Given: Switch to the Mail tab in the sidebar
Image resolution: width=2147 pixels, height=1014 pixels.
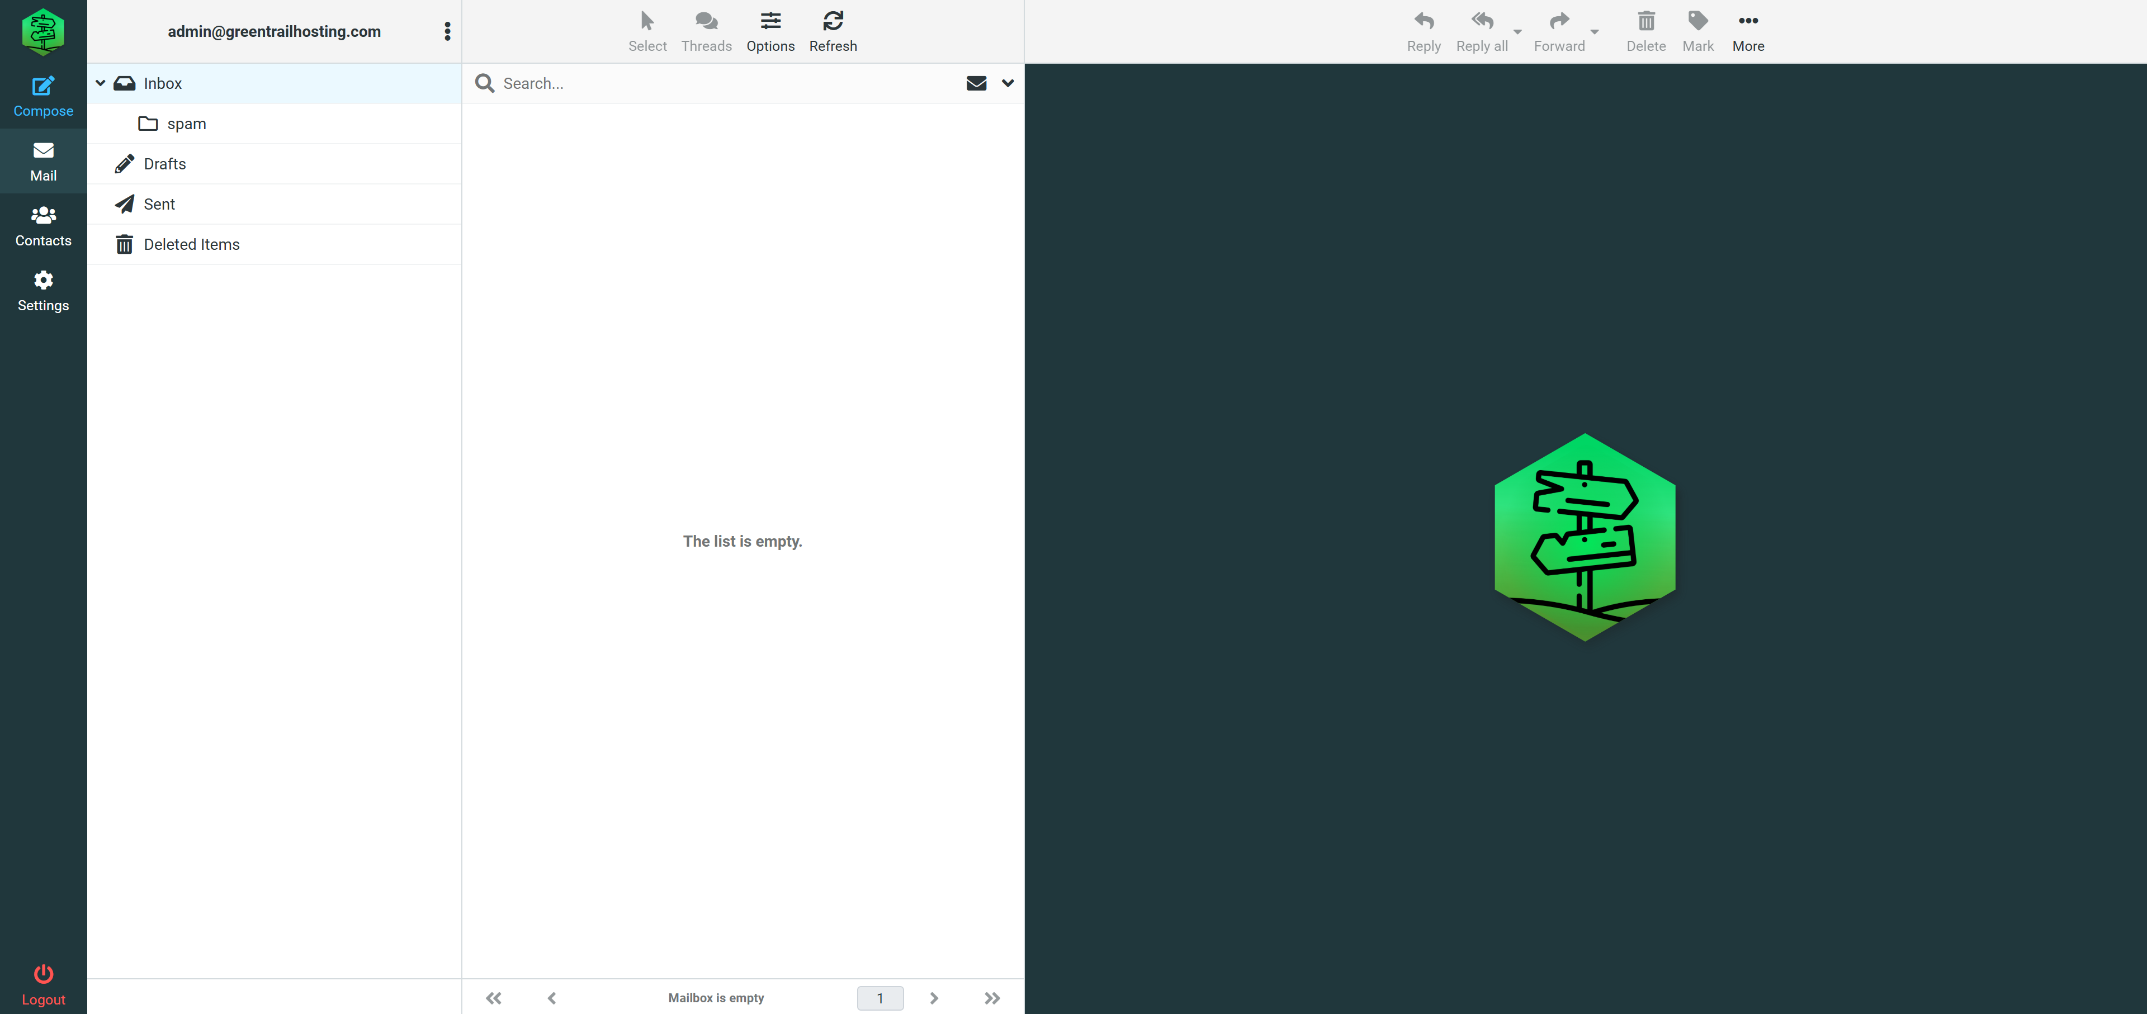Looking at the screenshot, I should click(x=44, y=162).
